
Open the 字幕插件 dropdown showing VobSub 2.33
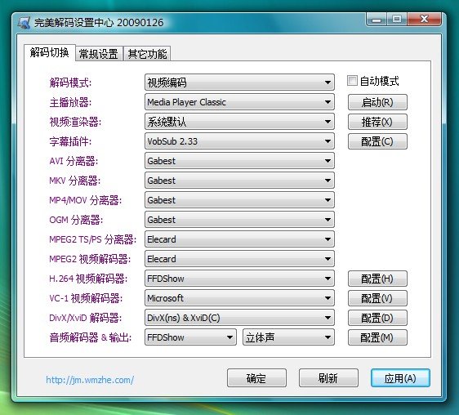239,141
